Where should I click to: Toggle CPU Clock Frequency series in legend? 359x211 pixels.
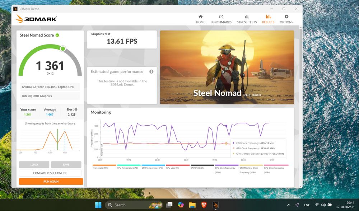click(227, 169)
